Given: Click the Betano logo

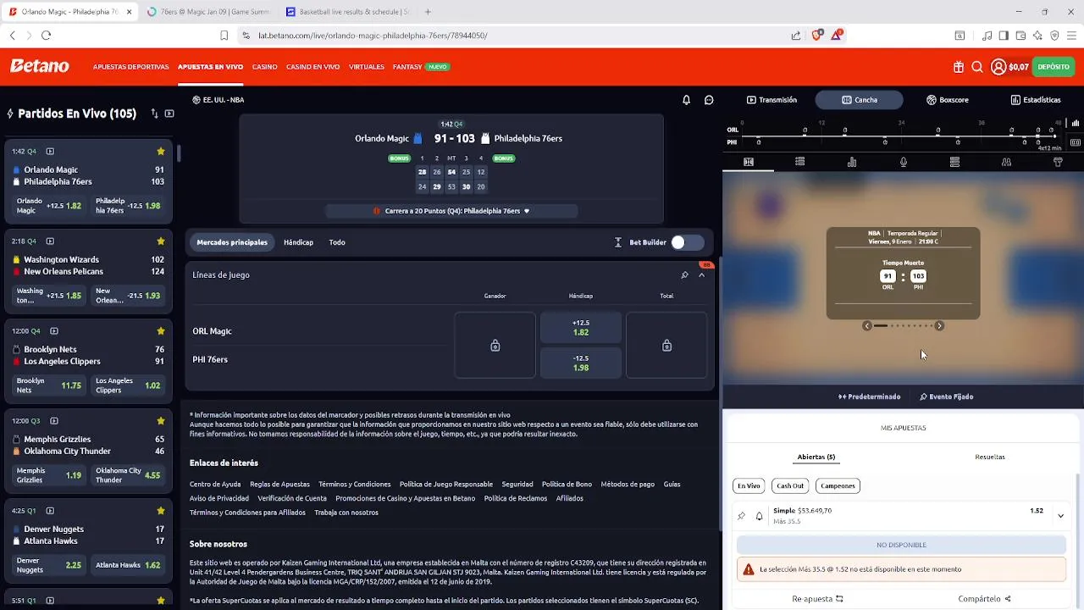Looking at the screenshot, I should click(x=39, y=66).
